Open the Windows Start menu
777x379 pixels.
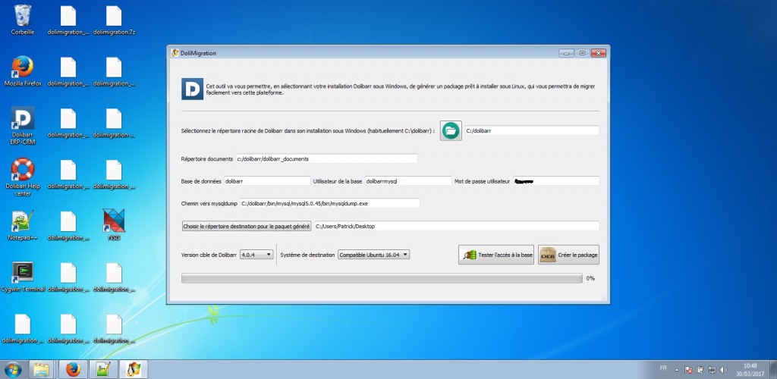click(14, 370)
